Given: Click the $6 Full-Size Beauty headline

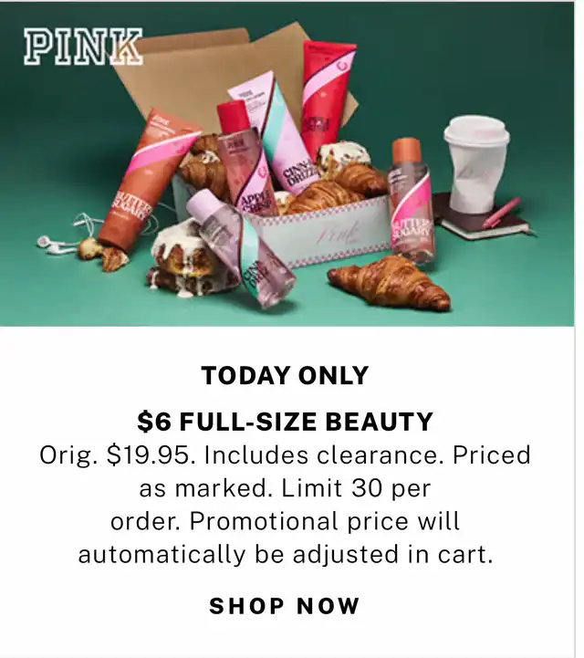Looking at the screenshot, I should click(285, 422).
